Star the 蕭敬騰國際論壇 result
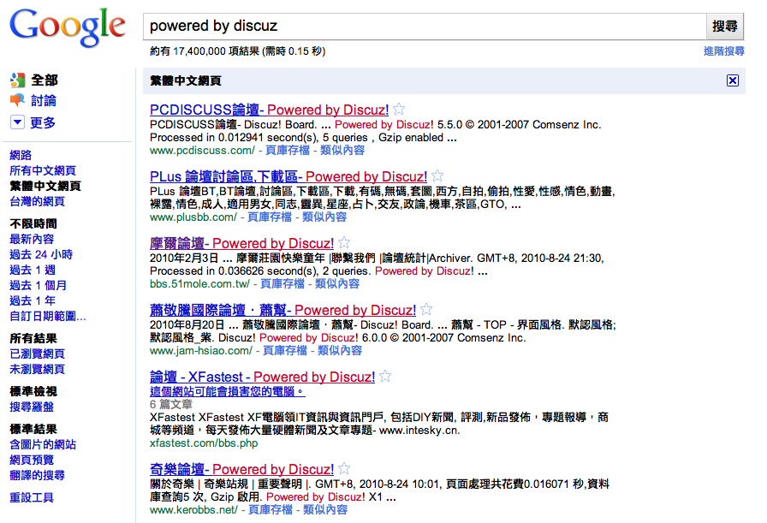The image size is (767, 523). coord(426,309)
